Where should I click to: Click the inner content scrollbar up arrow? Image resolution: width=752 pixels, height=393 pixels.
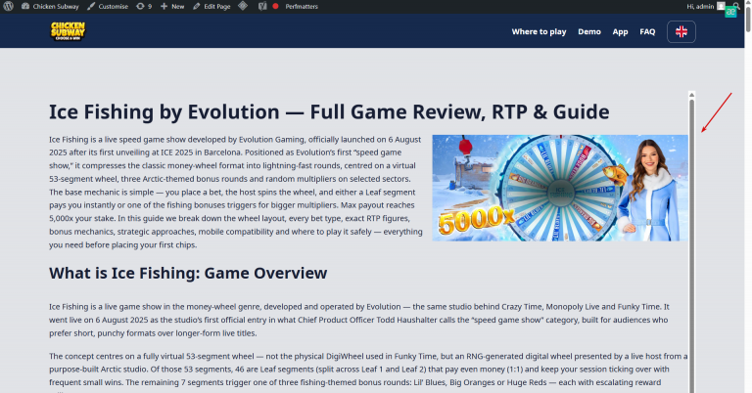[x=691, y=95]
